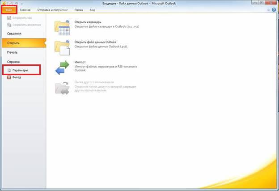This screenshot has width=279, height=191.
Task: Click the Открыть календарь folder-calendar icon
Action: click(62, 28)
